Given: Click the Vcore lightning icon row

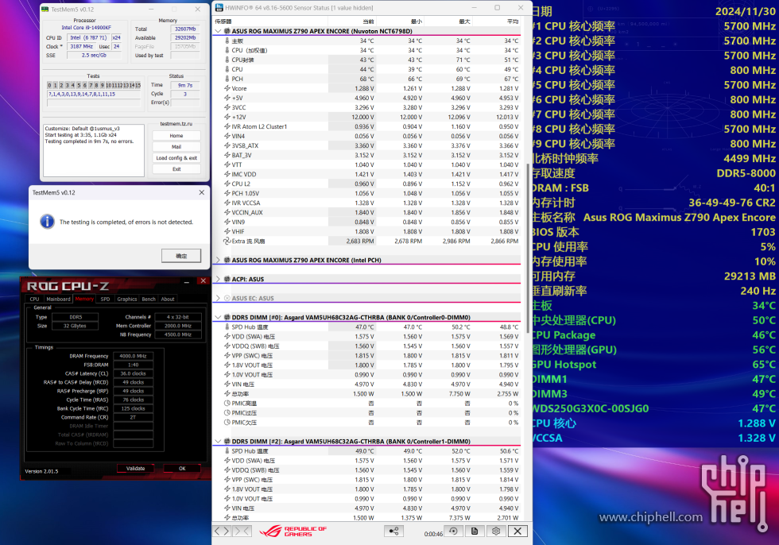Looking at the screenshot, I should coord(227,88).
